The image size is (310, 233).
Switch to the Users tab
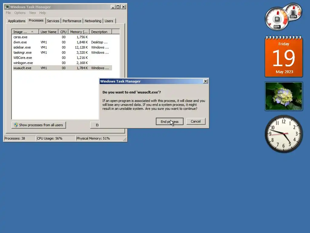point(109,21)
